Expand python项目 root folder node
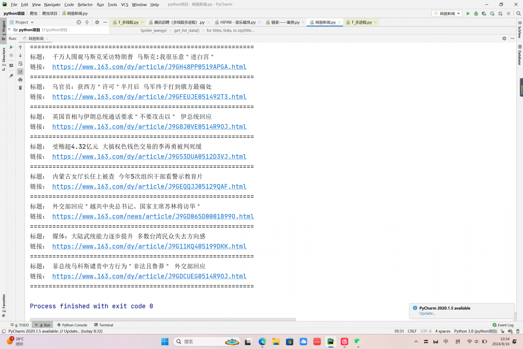The width and height of the screenshot is (523, 349). [x=9, y=30]
